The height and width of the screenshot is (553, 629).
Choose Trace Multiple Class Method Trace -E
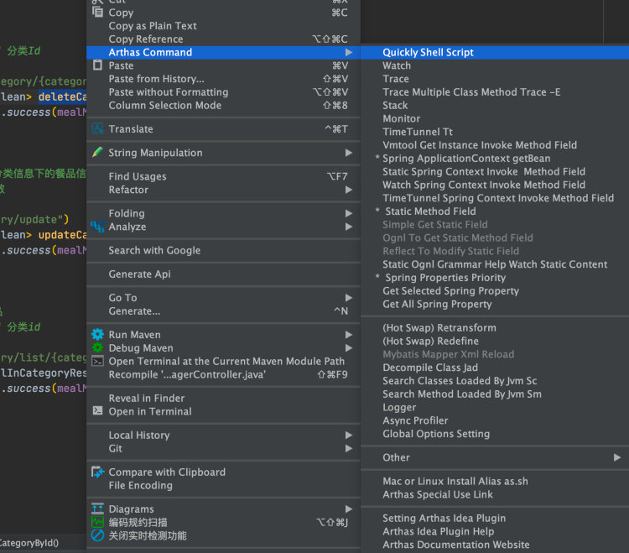point(471,92)
